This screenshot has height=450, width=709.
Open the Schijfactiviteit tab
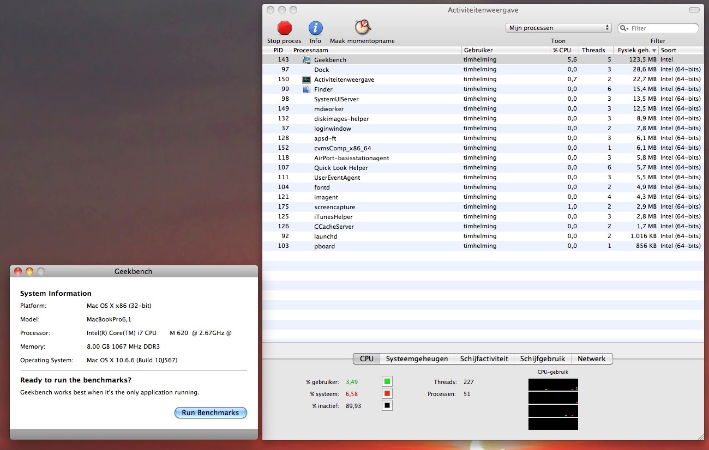[x=484, y=358]
